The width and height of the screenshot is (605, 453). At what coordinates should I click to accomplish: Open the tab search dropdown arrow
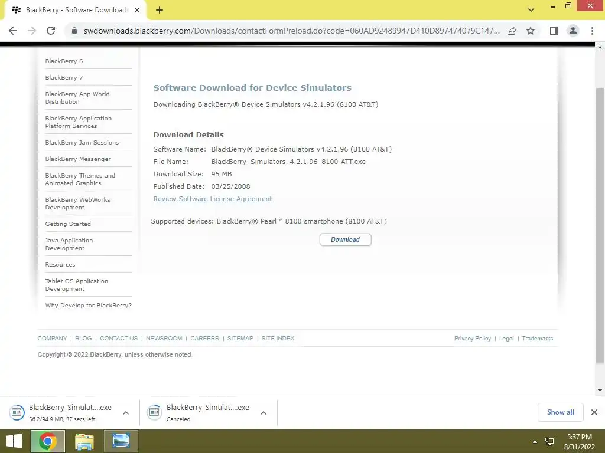coord(531,10)
